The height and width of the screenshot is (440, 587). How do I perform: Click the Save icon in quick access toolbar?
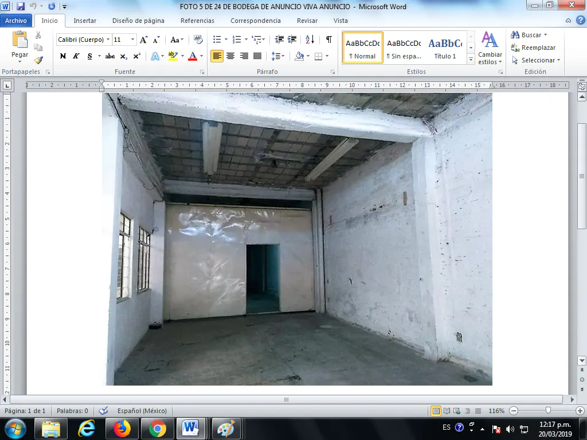coord(21,6)
